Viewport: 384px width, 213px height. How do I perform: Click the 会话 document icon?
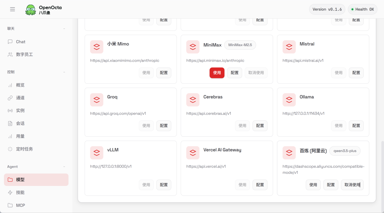10,124
